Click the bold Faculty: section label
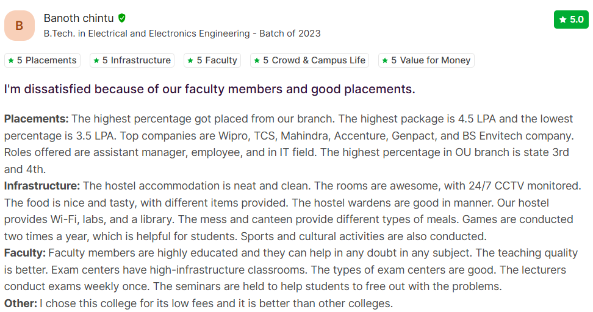The height and width of the screenshot is (312, 593). click(x=25, y=252)
